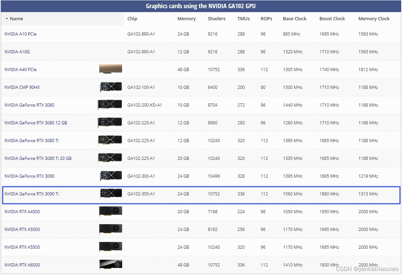Click the Chip column header
Image resolution: width=403 pixels, height=275 pixels.
[132, 19]
